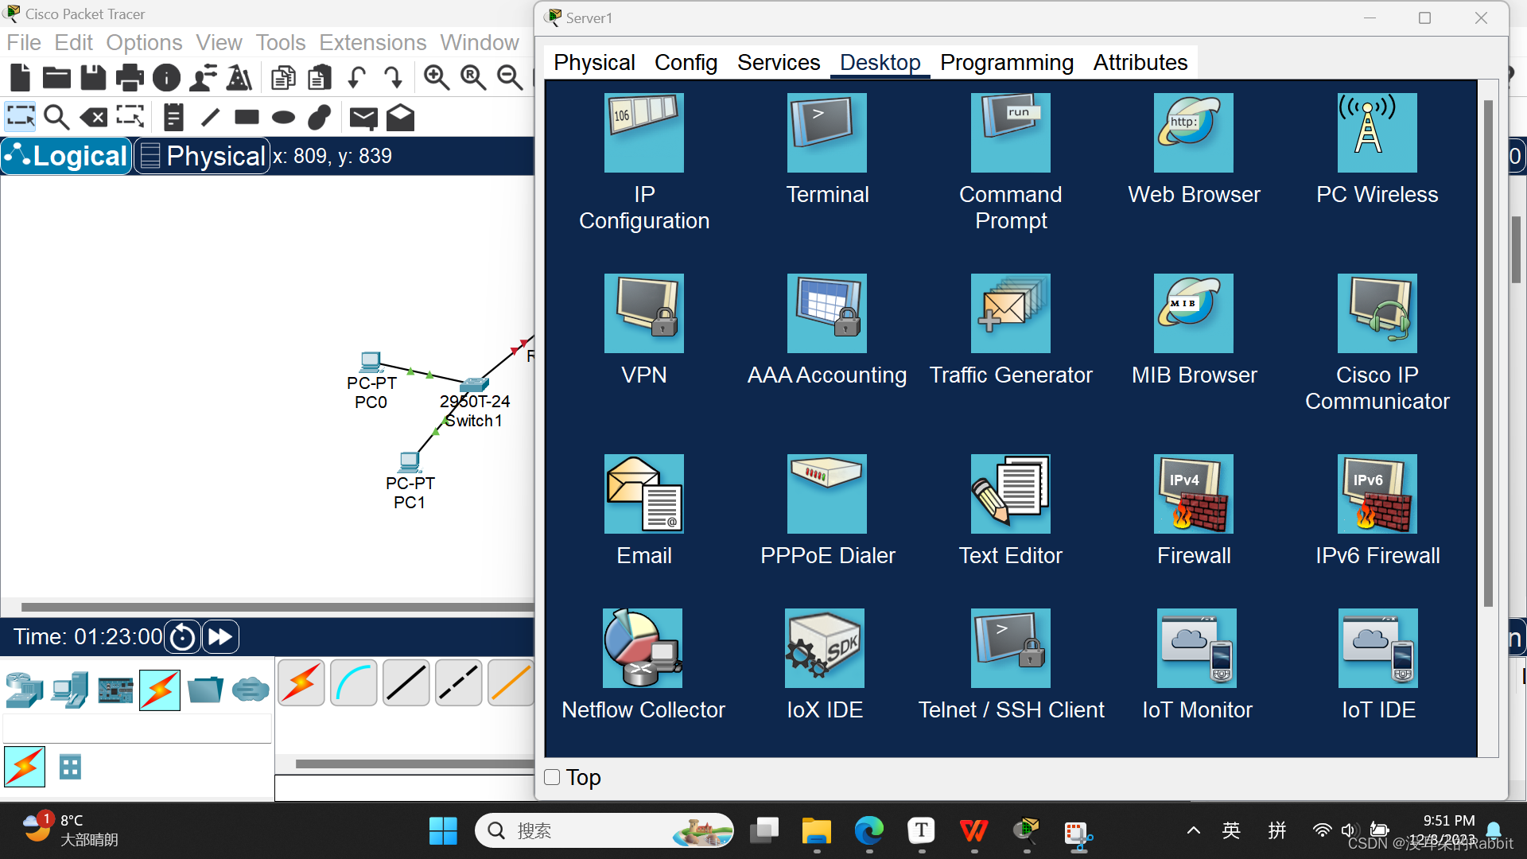Image resolution: width=1527 pixels, height=859 pixels.
Task: Open the Attributes tab
Action: click(1140, 62)
